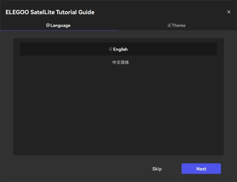Open the Language tab
This screenshot has width=237, height=182.
tap(59, 25)
